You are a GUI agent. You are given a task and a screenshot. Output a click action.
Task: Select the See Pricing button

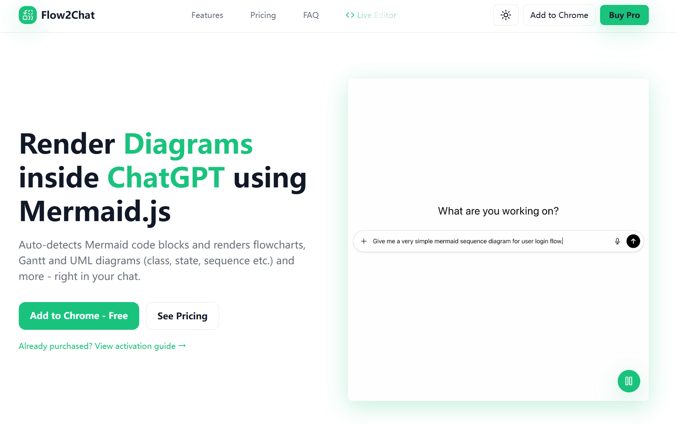[x=182, y=316]
